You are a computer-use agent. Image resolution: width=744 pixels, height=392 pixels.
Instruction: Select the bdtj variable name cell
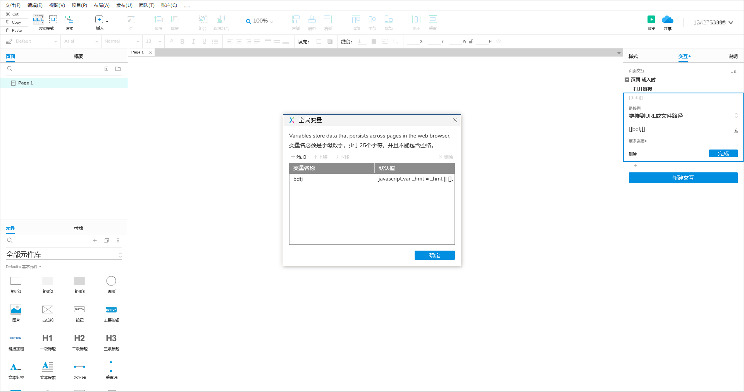point(332,179)
